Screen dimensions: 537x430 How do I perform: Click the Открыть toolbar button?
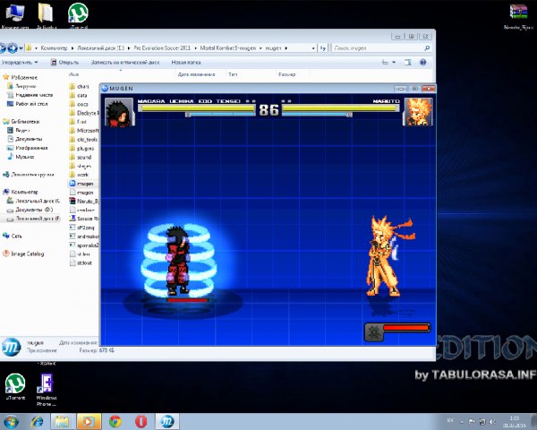pyautogui.click(x=64, y=63)
